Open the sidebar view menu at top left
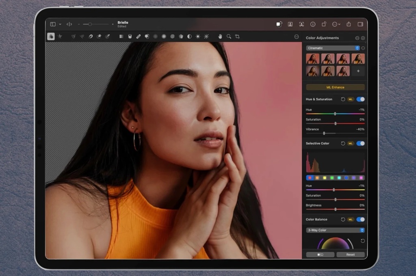This screenshot has height=276, width=416. 53,24
